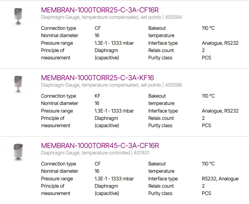Screen dimensions: 249x204
Task: Open the MEMBRAN-1000TORR25-C-3A-CF16R product link
Action: coord(100,10)
